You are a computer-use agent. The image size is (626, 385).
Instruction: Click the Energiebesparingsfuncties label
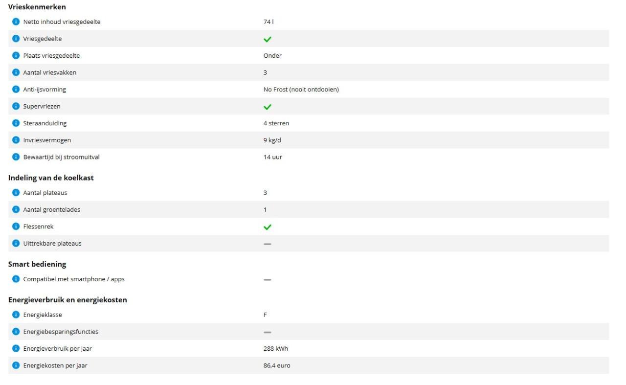pos(61,332)
